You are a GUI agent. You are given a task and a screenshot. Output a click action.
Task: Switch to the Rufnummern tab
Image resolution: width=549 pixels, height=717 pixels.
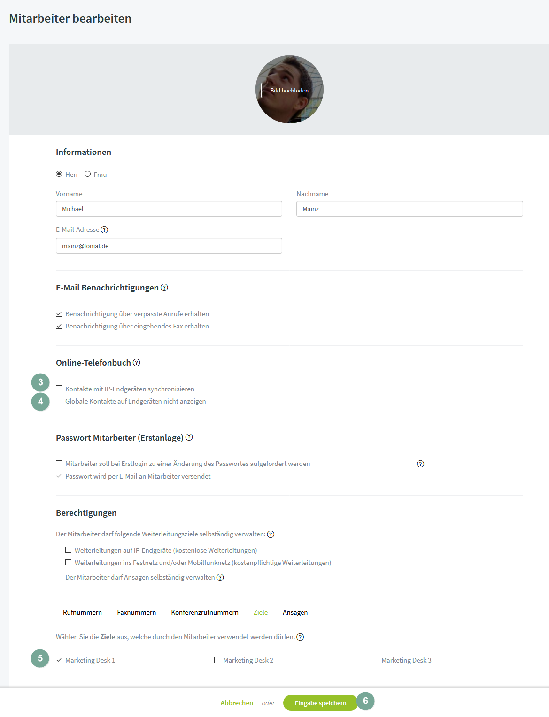pyautogui.click(x=82, y=612)
